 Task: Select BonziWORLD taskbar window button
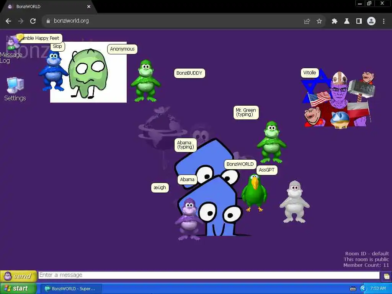pos(71,289)
